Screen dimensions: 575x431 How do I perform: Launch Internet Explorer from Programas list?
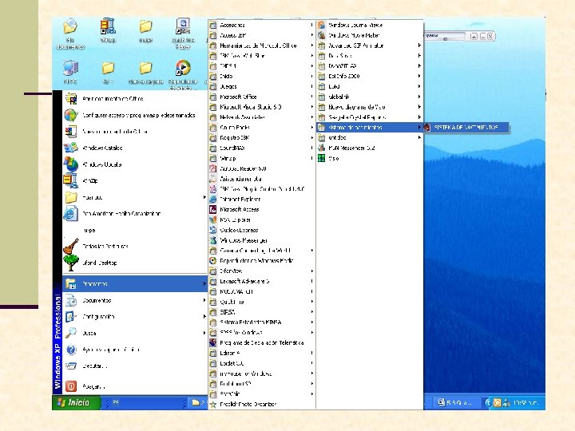click(x=261, y=199)
